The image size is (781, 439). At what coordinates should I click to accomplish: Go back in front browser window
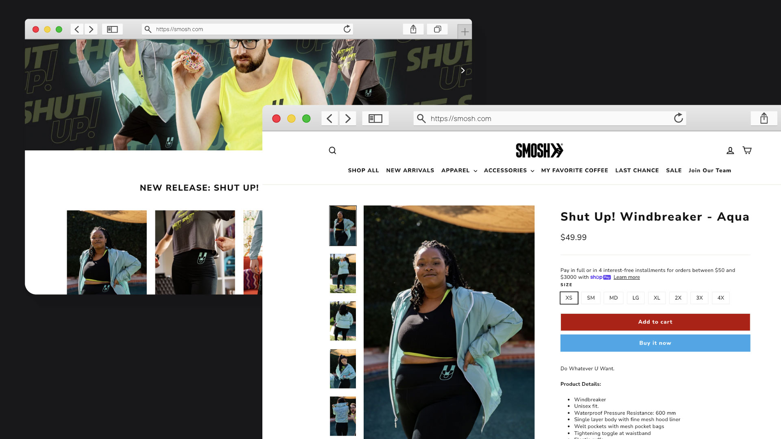tap(329, 118)
